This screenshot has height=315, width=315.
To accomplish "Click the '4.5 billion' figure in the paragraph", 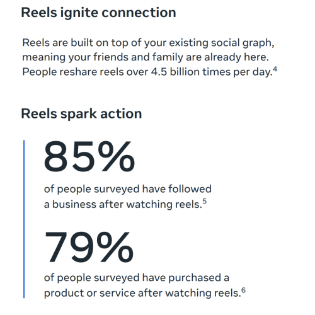I will 175,72.
